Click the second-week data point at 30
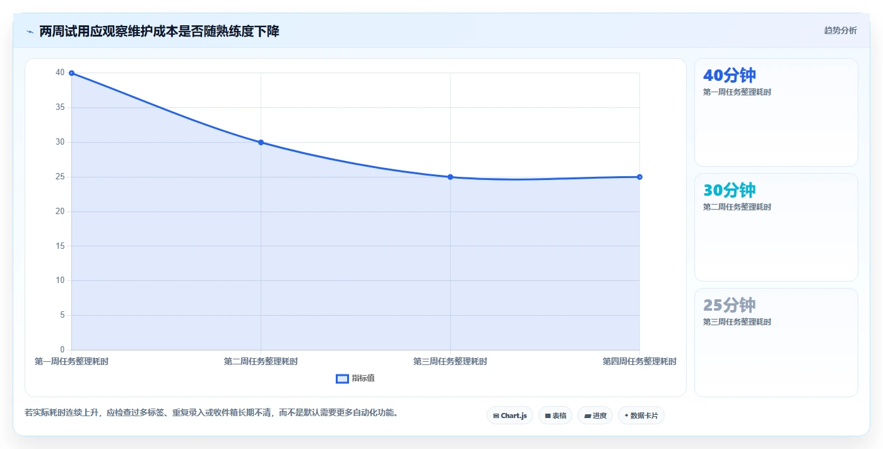The image size is (883, 449). pyautogui.click(x=261, y=142)
